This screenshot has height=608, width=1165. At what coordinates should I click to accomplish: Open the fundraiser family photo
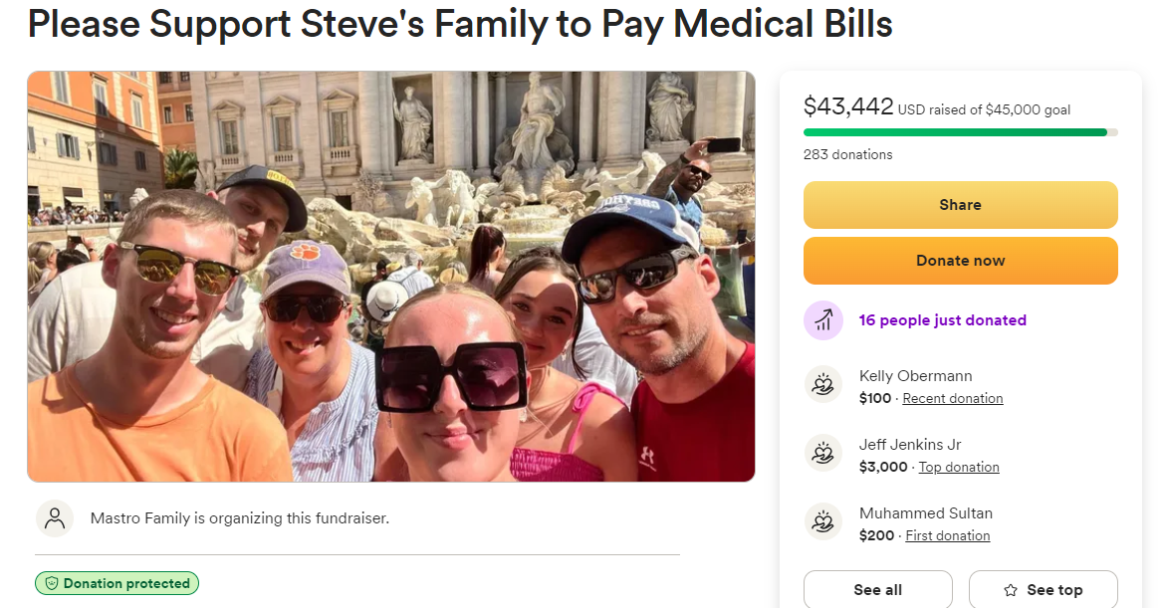[x=390, y=276]
